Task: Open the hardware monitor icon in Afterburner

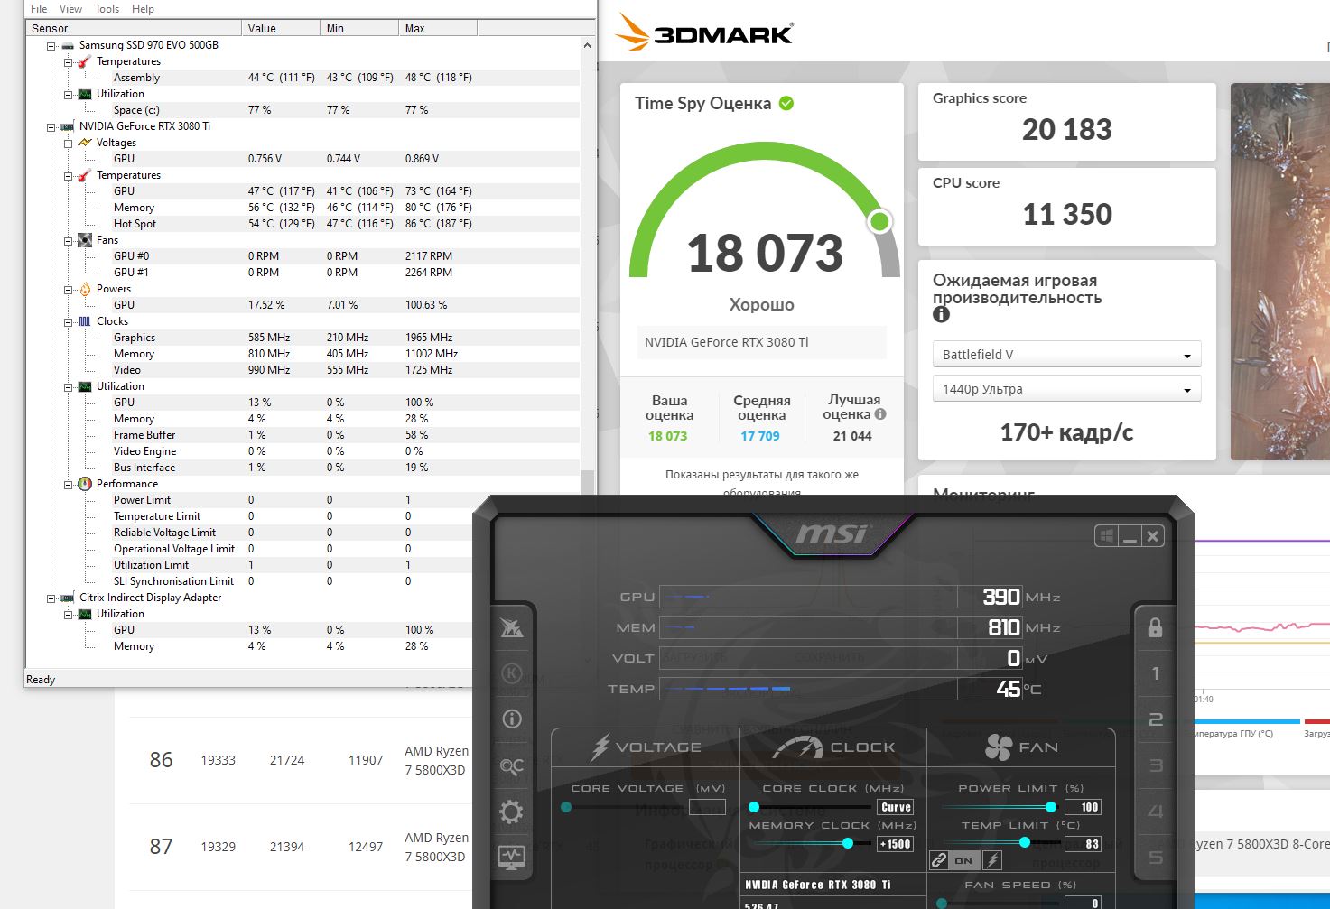Action: [512, 858]
